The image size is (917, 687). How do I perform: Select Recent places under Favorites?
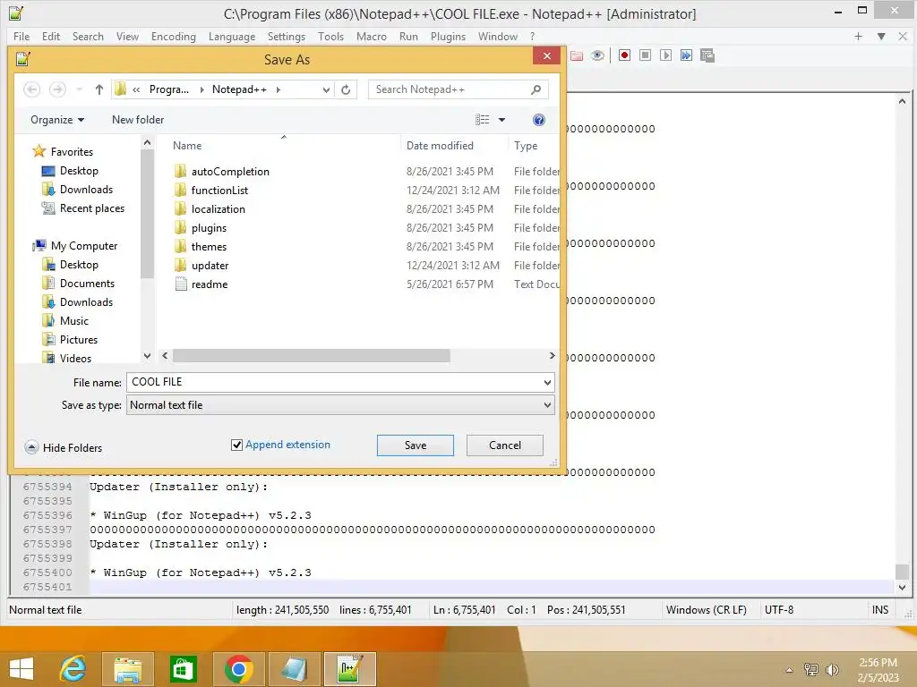[x=92, y=208]
